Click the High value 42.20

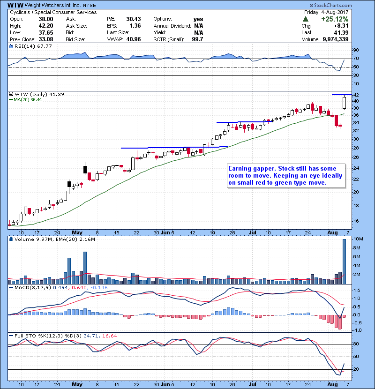click(46, 26)
